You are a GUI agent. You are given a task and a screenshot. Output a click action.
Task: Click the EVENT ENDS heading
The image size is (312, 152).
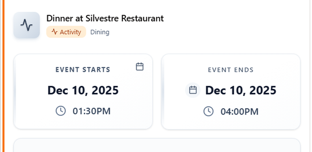[x=231, y=70]
